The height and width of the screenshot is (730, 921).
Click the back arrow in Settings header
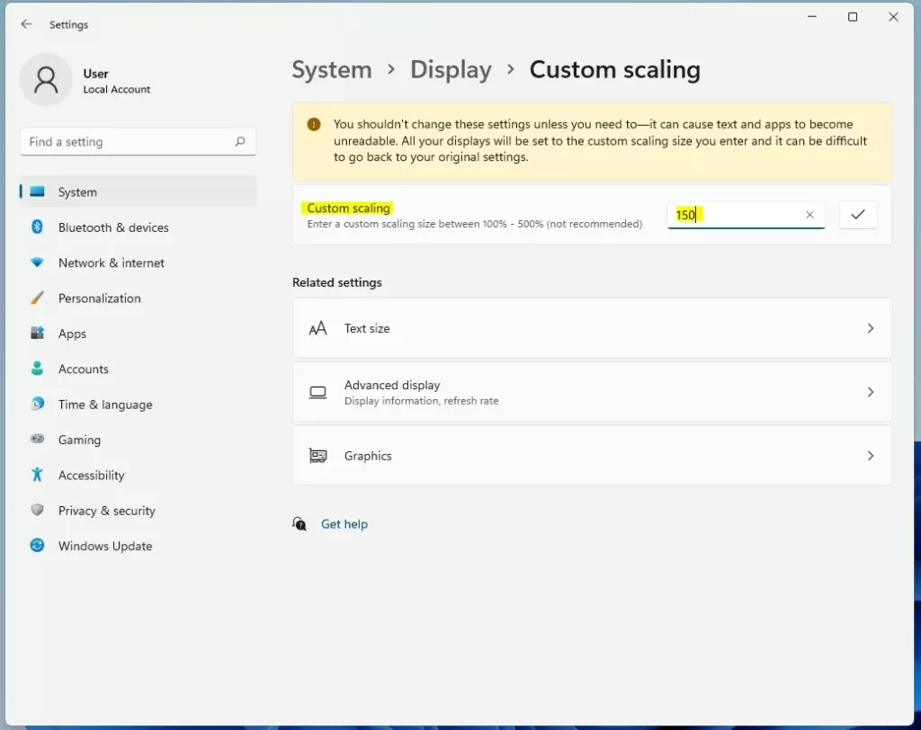26,24
